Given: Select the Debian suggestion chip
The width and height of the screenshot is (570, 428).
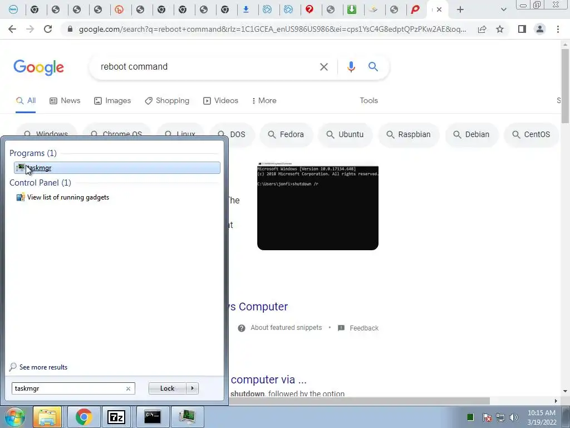Looking at the screenshot, I should (471, 134).
